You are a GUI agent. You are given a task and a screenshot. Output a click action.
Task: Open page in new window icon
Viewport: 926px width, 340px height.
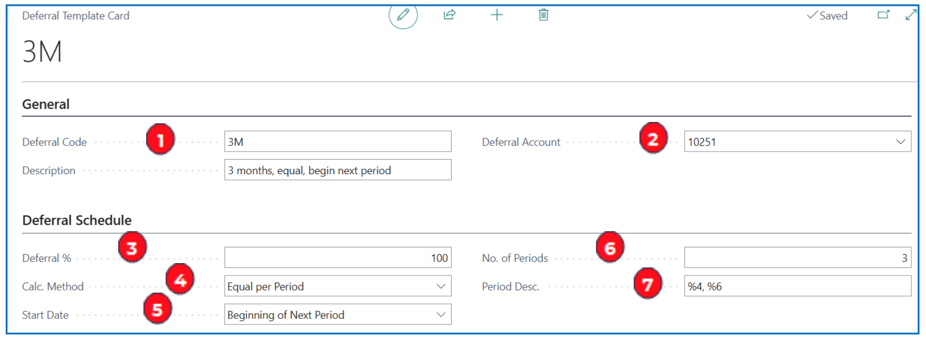pyautogui.click(x=883, y=15)
